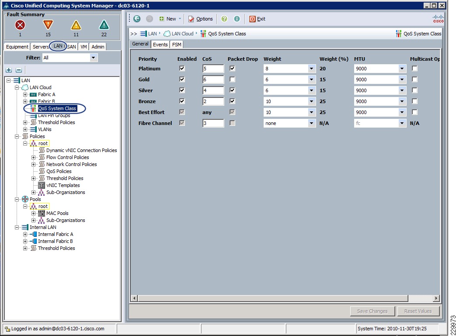The image size is (456, 336).
Task: Toggle Platinum Enabled checkbox
Action: 182,69
